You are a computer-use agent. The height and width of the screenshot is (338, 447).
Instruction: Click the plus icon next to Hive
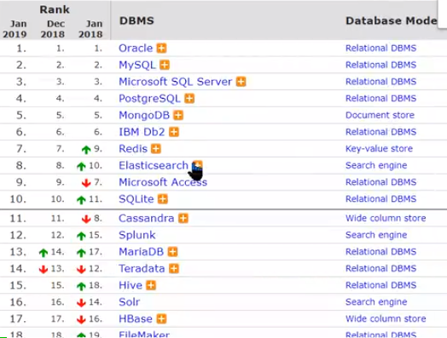pyautogui.click(x=151, y=285)
